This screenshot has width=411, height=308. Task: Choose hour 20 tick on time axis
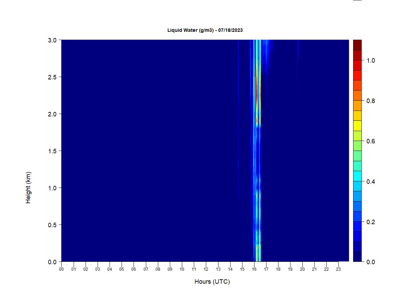click(302, 269)
